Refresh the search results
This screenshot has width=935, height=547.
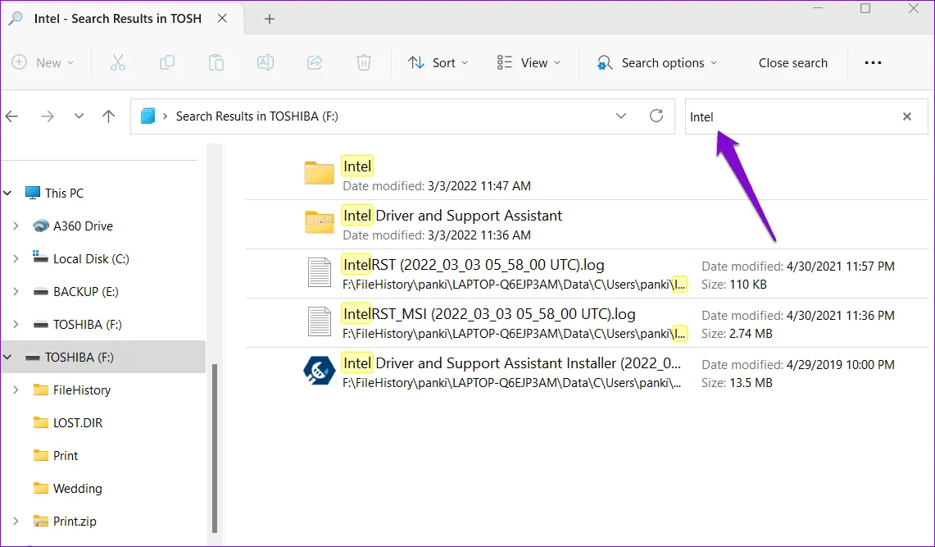click(x=656, y=116)
